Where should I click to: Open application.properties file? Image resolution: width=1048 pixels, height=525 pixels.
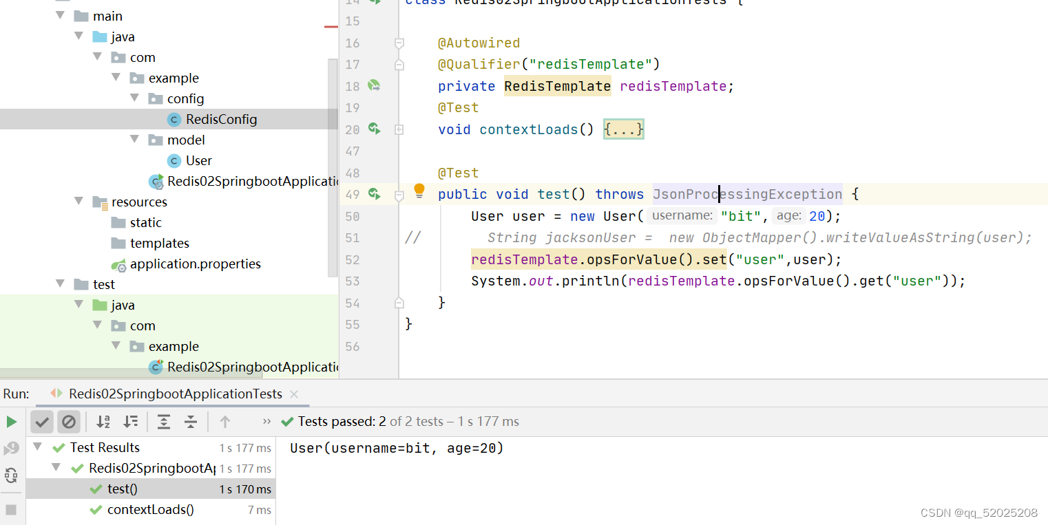[195, 264]
